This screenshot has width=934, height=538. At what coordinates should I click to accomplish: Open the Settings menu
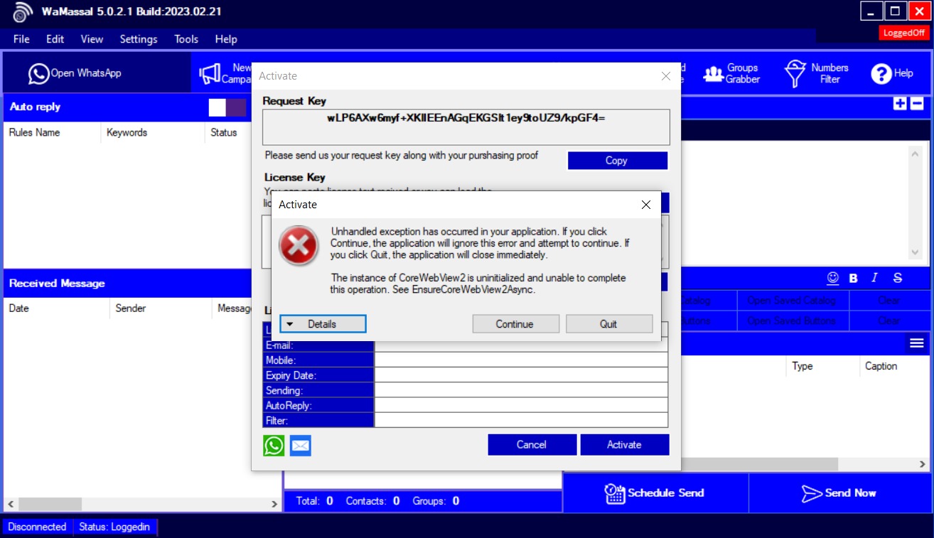coord(139,39)
